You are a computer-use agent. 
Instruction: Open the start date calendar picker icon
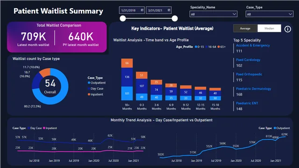tap(142, 10)
